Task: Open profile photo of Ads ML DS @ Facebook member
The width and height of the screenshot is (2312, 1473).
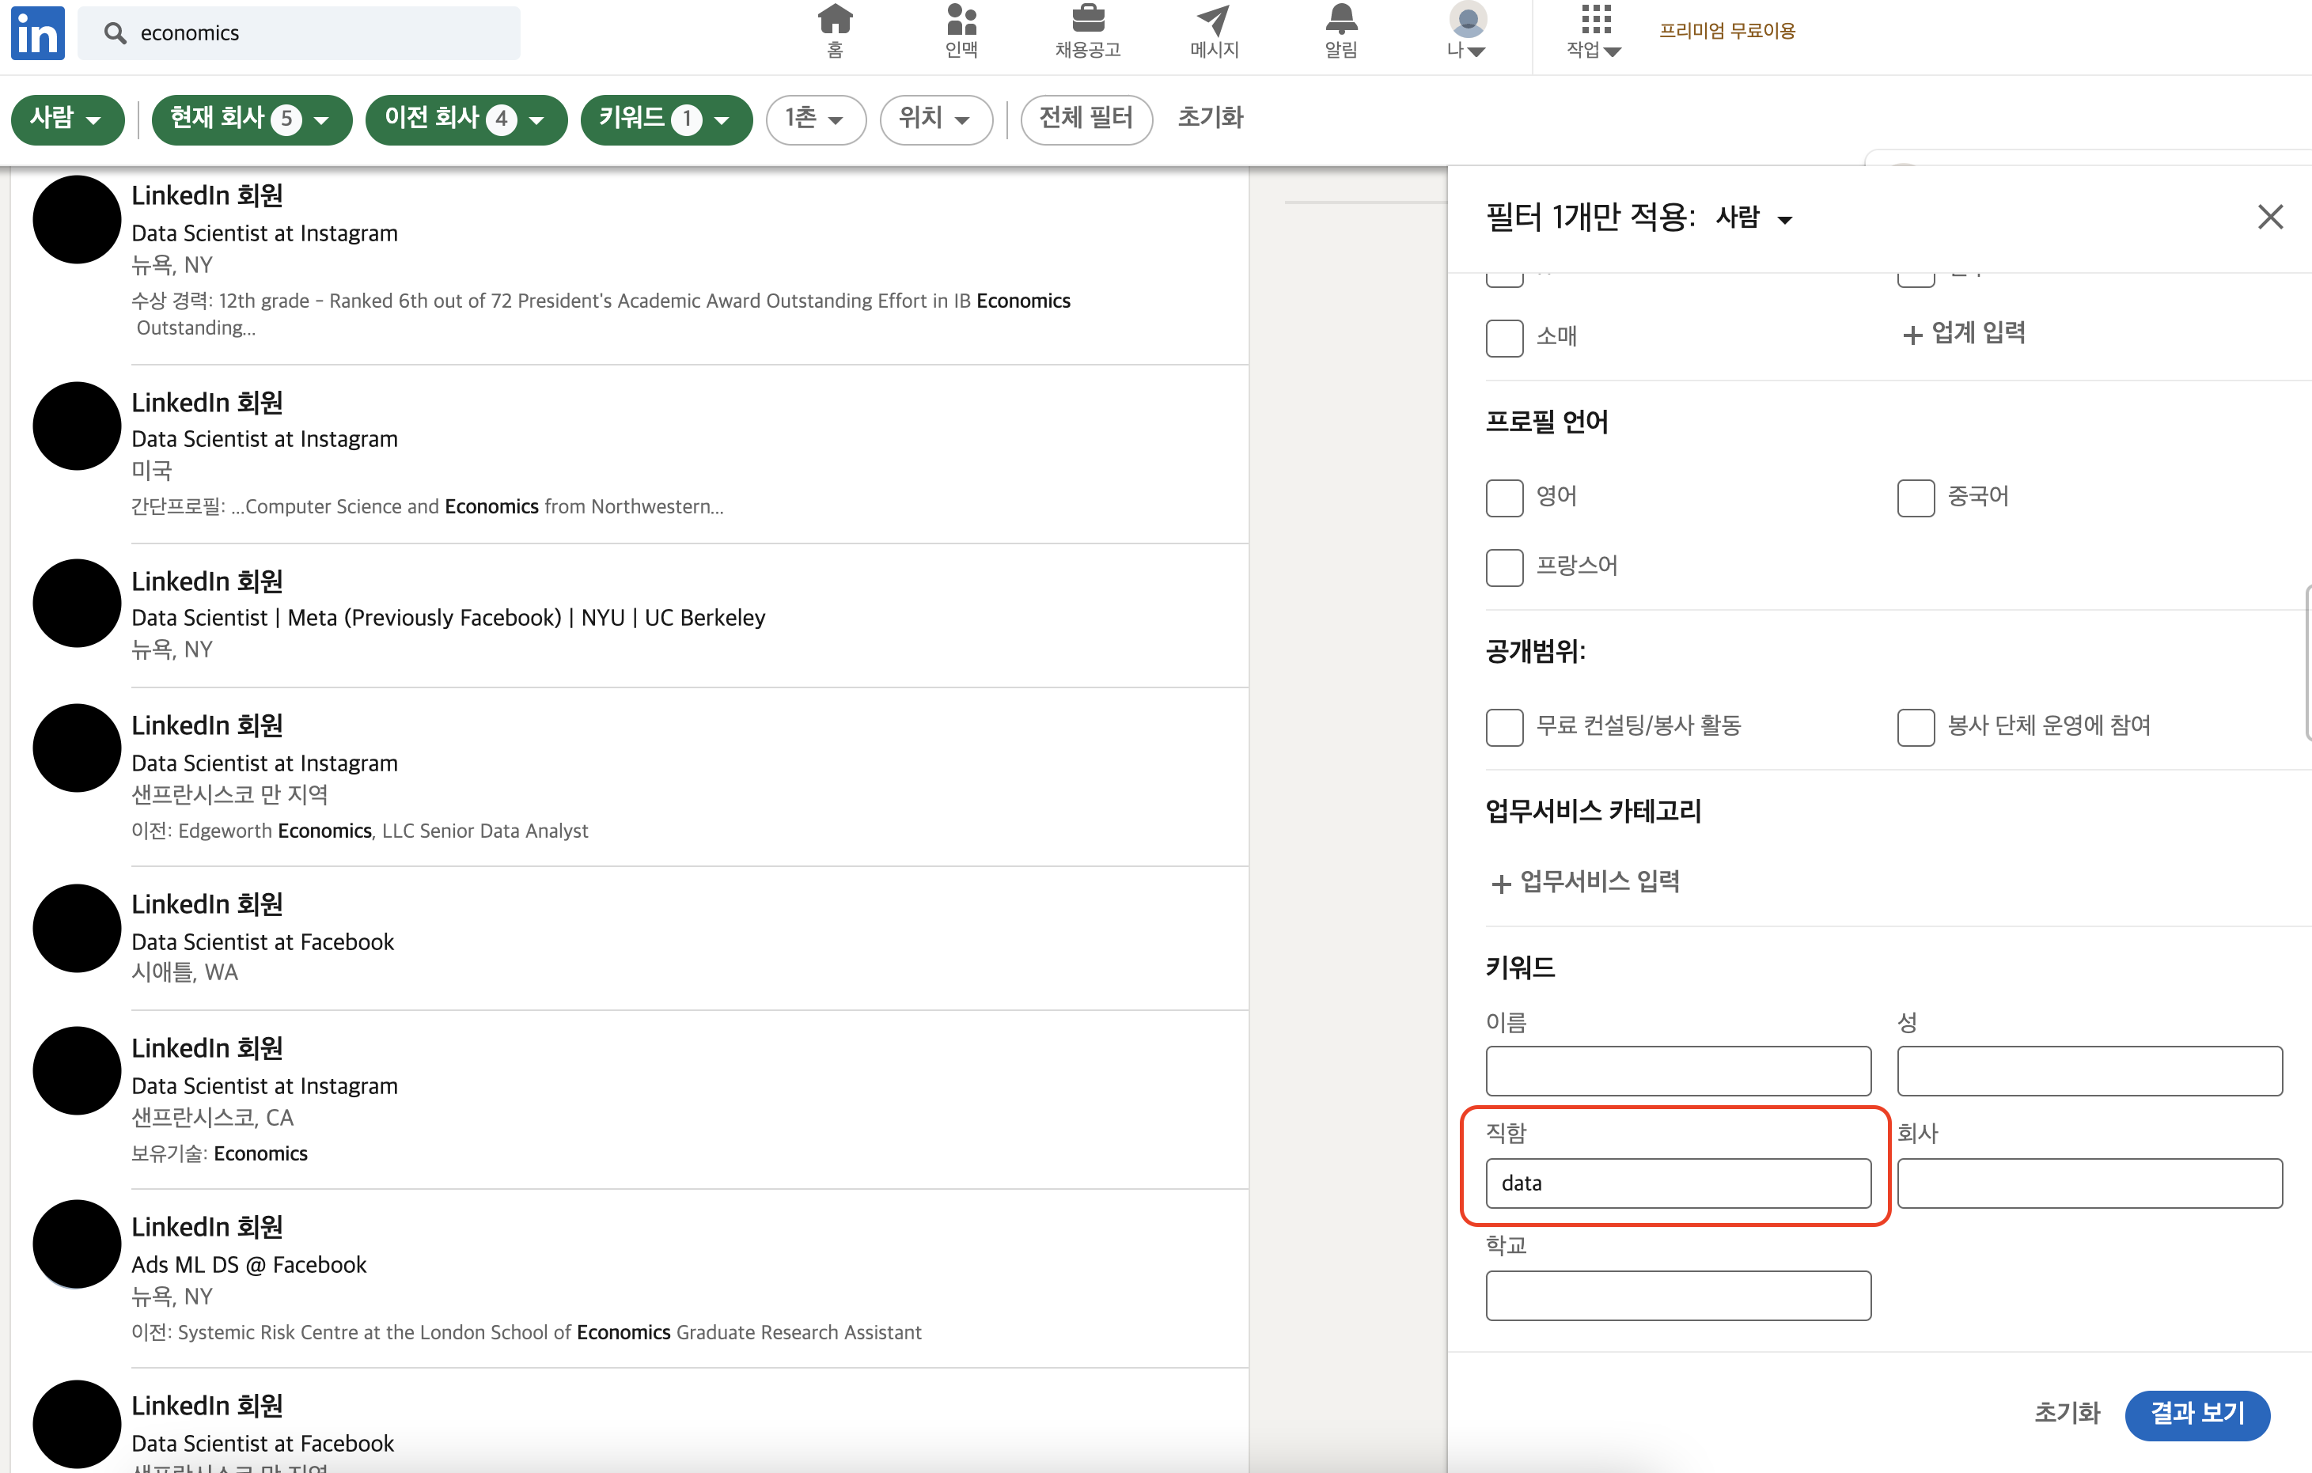Action: [x=77, y=1244]
